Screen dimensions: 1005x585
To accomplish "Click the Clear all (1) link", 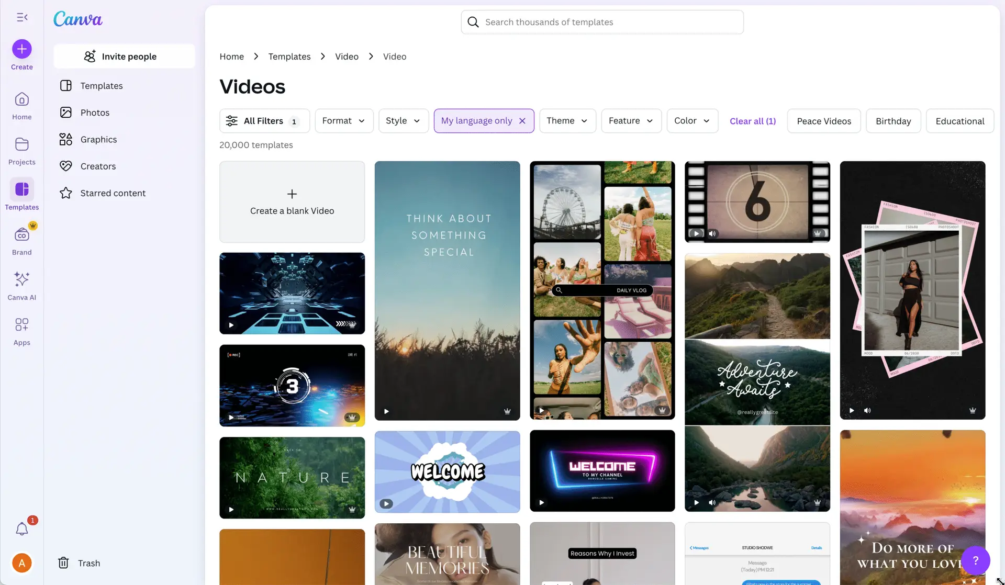I will [x=753, y=121].
